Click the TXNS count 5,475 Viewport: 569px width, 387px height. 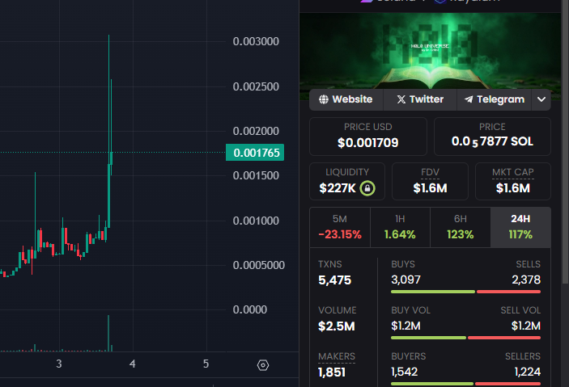pyautogui.click(x=334, y=280)
